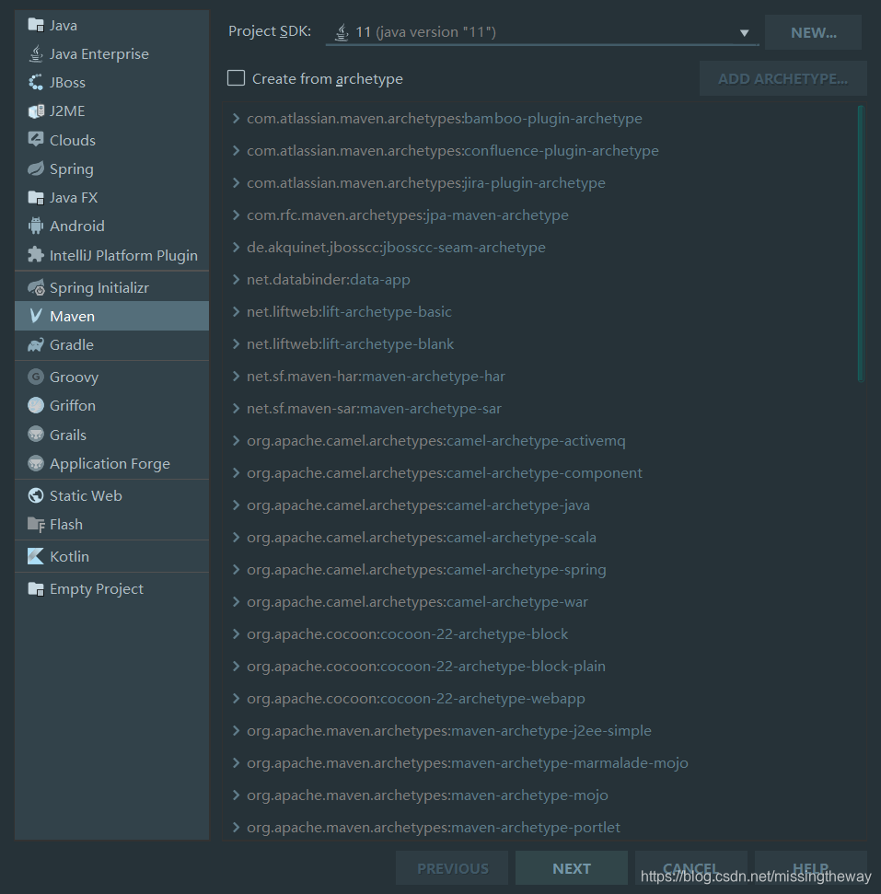Expand jira-plugin-archetype entry
Viewport: 881px width, 894px height.
236,182
